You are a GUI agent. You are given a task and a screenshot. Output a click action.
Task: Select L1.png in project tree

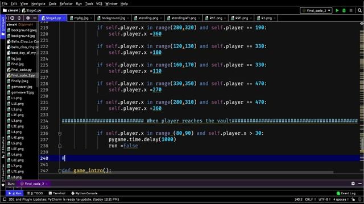point(14,98)
